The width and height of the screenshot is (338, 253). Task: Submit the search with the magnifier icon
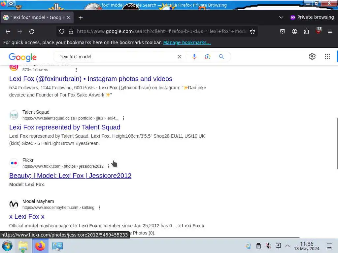(221, 57)
